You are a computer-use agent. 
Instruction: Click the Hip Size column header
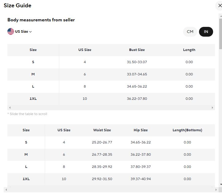(x=141, y=130)
